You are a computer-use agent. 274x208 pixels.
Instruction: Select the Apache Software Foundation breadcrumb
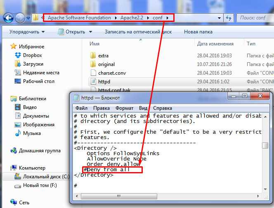(79, 18)
